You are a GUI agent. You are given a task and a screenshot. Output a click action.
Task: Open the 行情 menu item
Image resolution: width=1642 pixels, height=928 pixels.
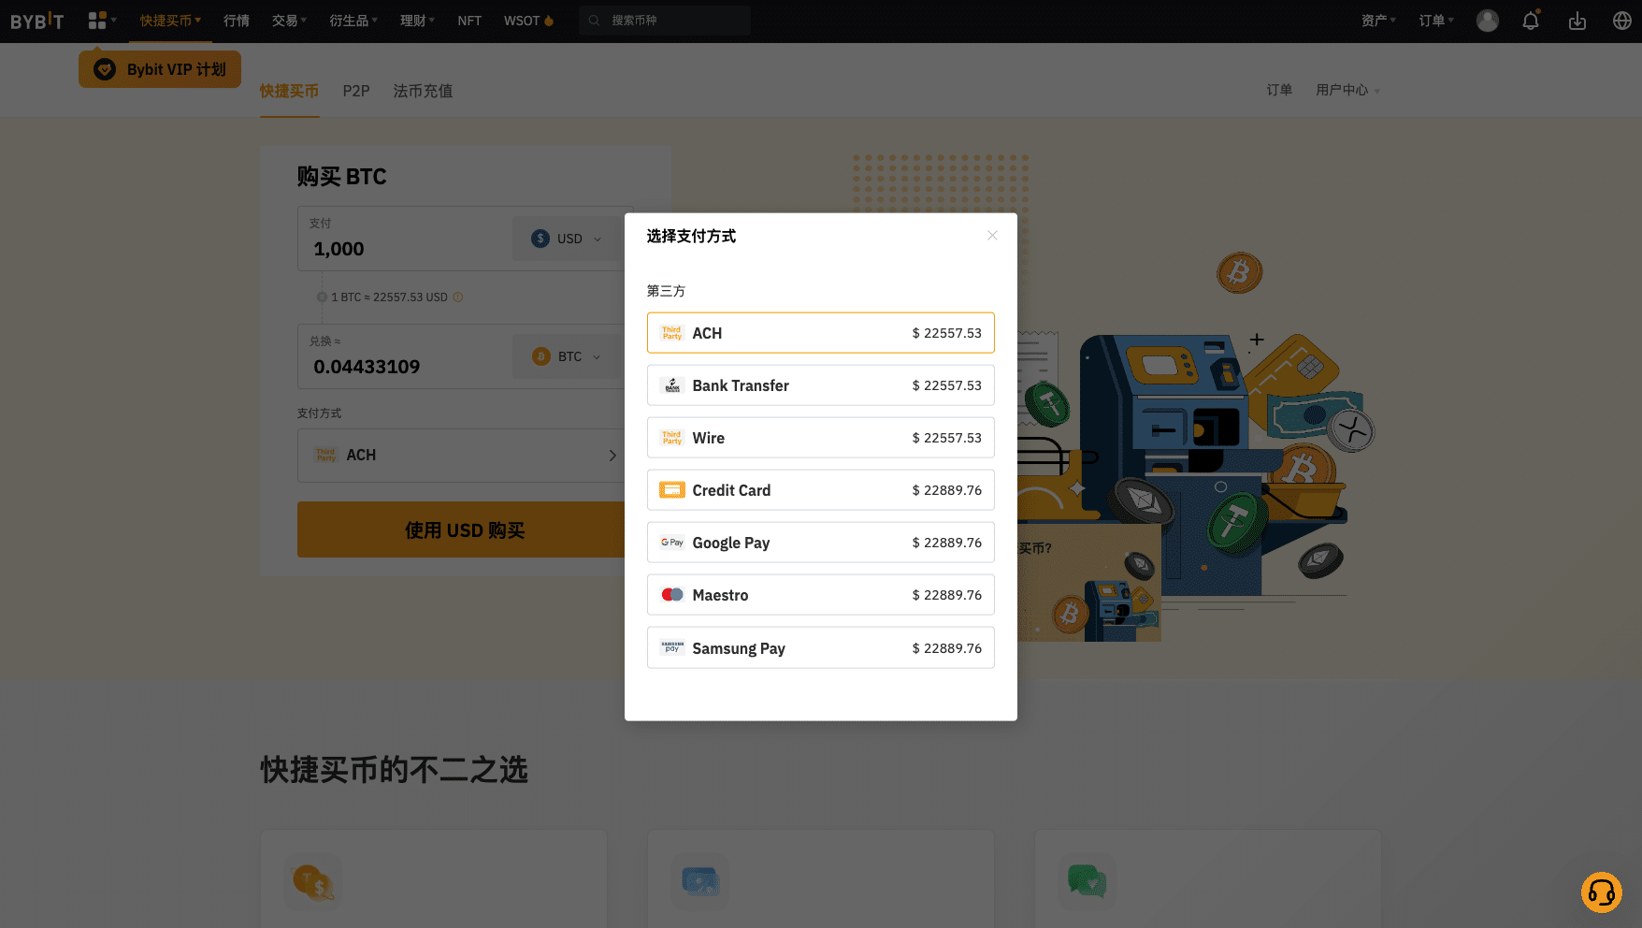(237, 21)
